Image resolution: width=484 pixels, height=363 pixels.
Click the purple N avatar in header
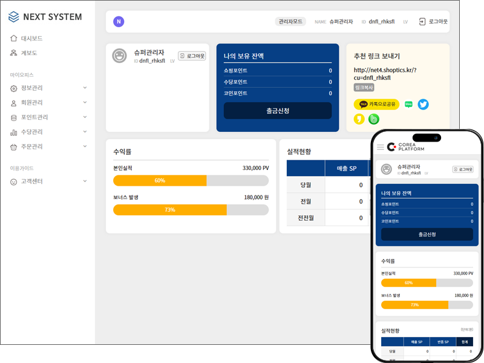point(119,22)
